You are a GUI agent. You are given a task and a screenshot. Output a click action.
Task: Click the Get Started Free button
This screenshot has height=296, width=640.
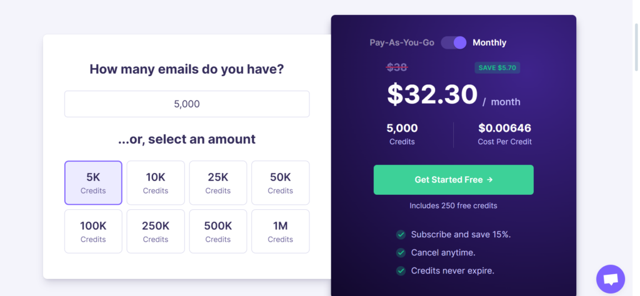[x=454, y=180]
